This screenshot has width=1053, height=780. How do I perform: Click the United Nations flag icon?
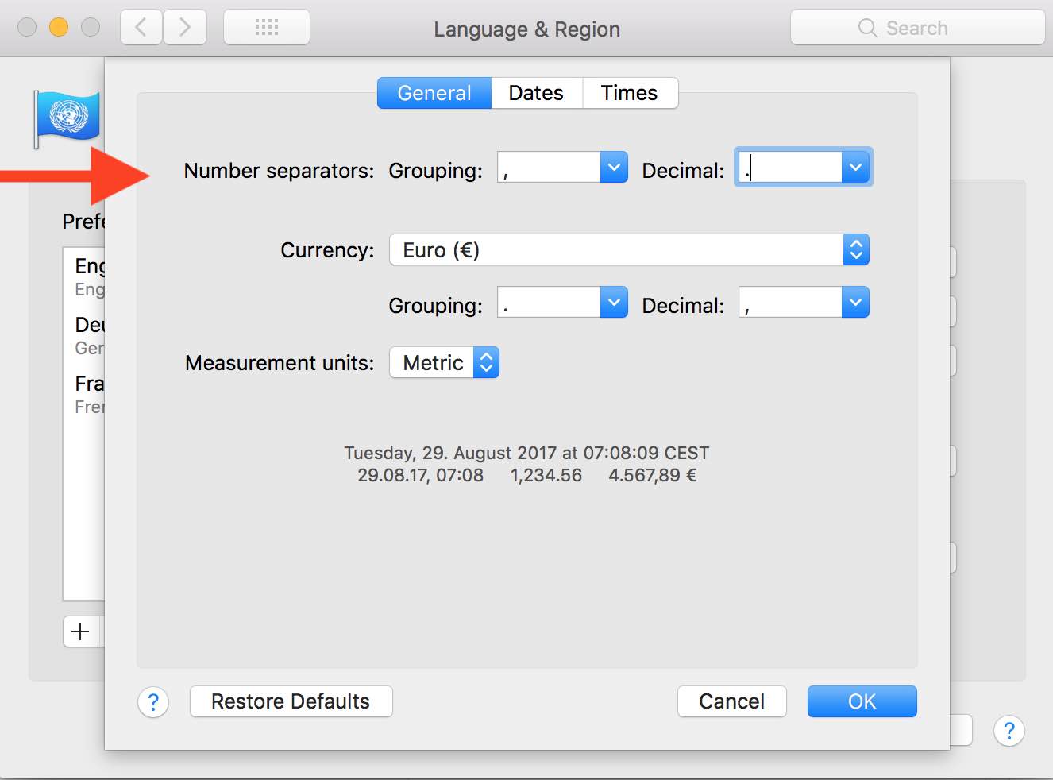tap(68, 118)
